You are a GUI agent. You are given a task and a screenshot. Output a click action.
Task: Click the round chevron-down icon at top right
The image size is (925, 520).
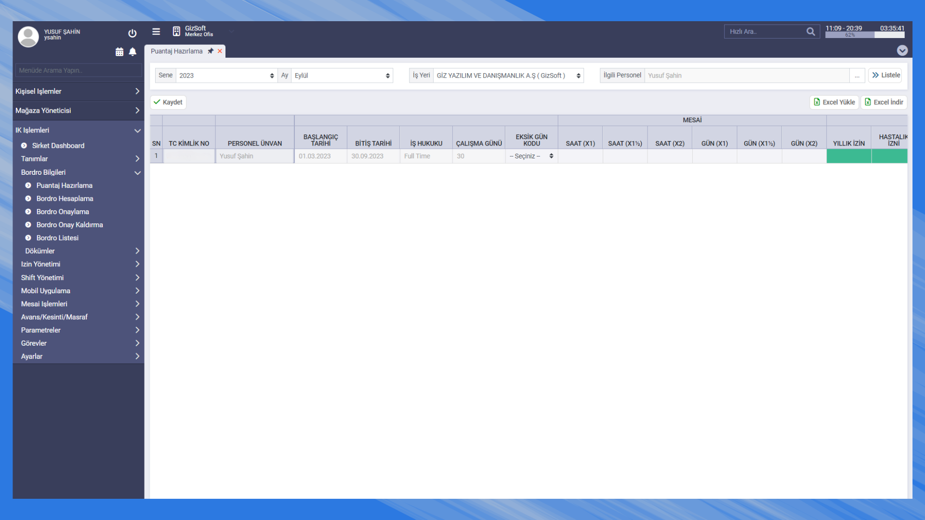[x=902, y=51]
